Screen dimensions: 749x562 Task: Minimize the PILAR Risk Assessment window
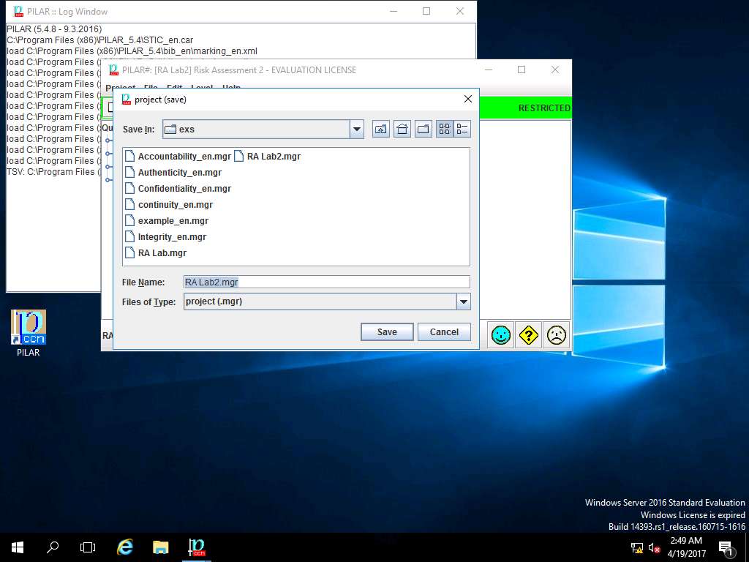[x=488, y=70]
